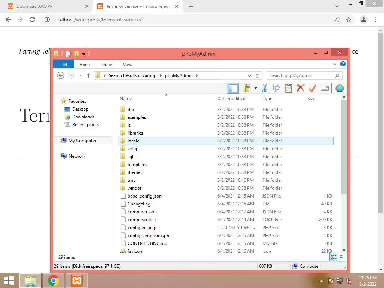Click the Farting Tel site title link
The image size is (384, 288).
[x=35, y=51]
